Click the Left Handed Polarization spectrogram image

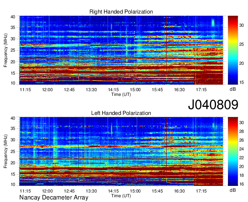121,151
